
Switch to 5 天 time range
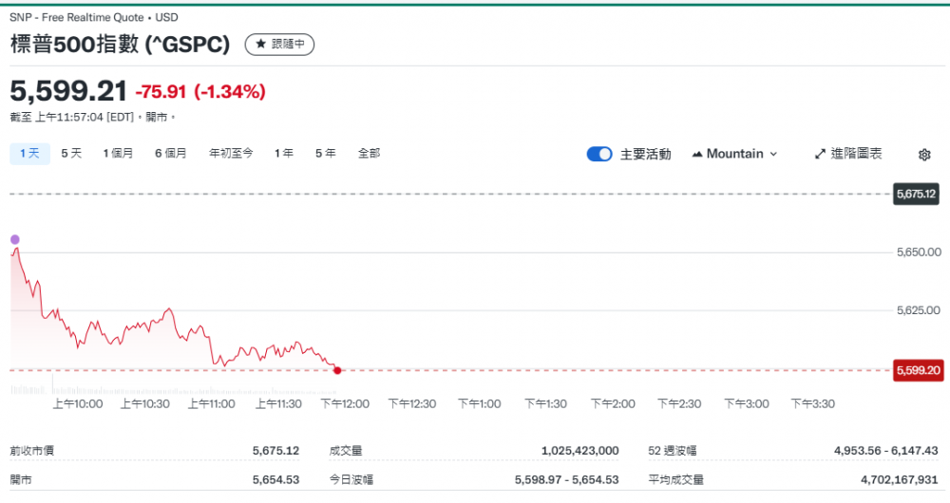(71, 153)
